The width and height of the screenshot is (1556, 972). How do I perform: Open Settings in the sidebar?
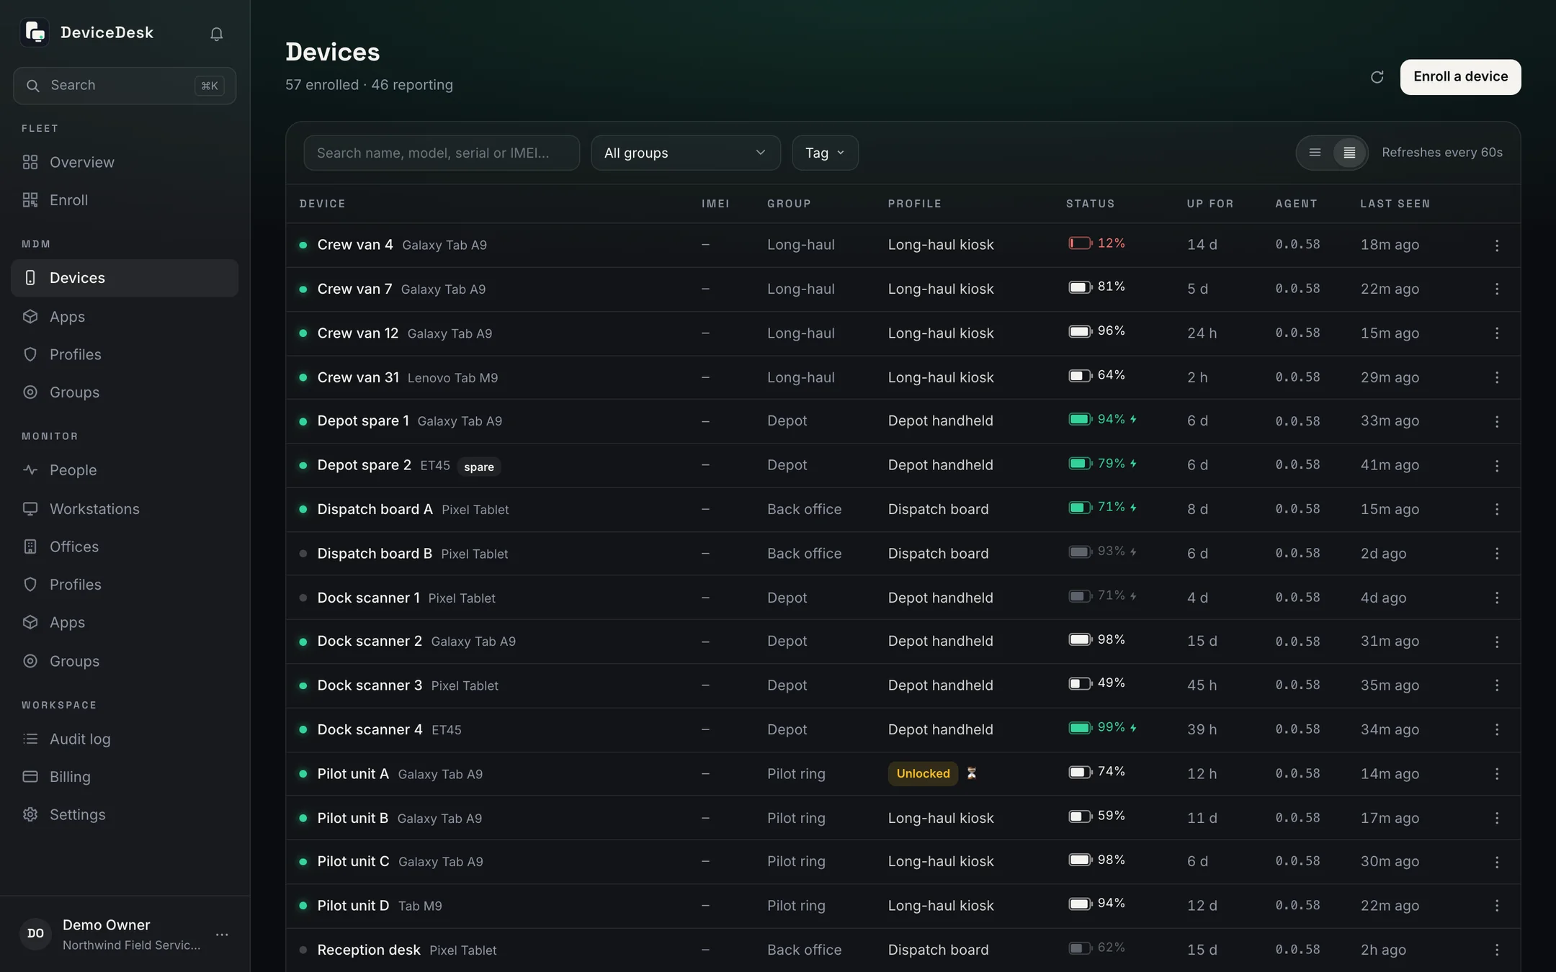[x=125, y=815]
